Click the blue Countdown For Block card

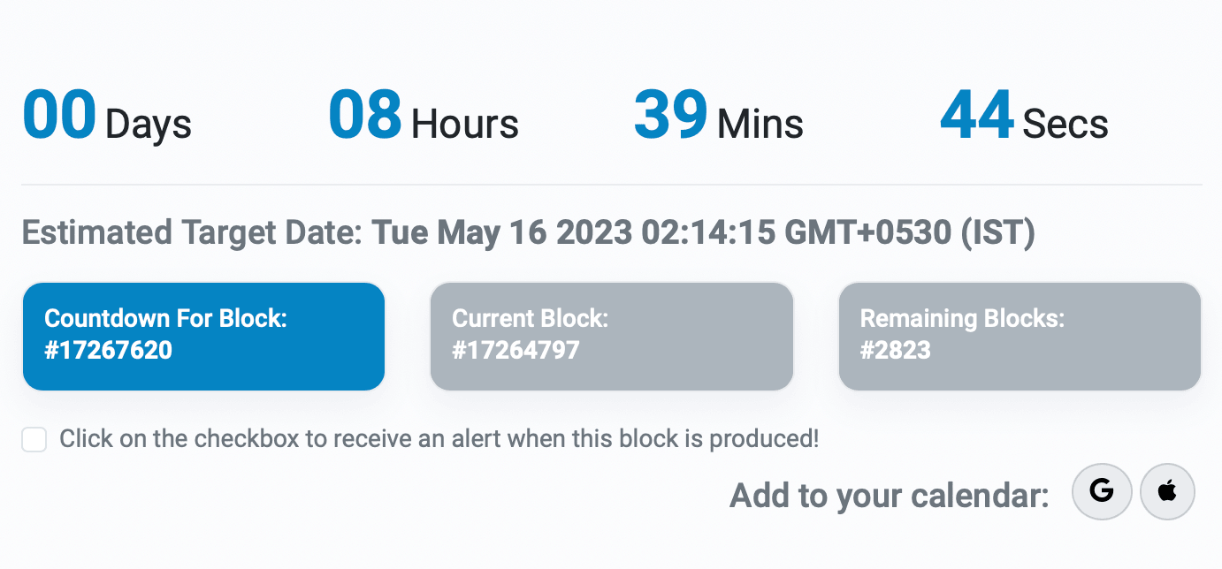[203, 336]
